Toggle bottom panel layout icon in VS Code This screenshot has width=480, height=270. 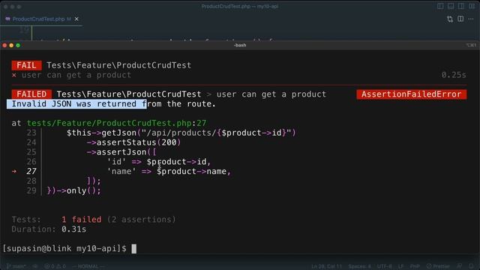(451, 6)
